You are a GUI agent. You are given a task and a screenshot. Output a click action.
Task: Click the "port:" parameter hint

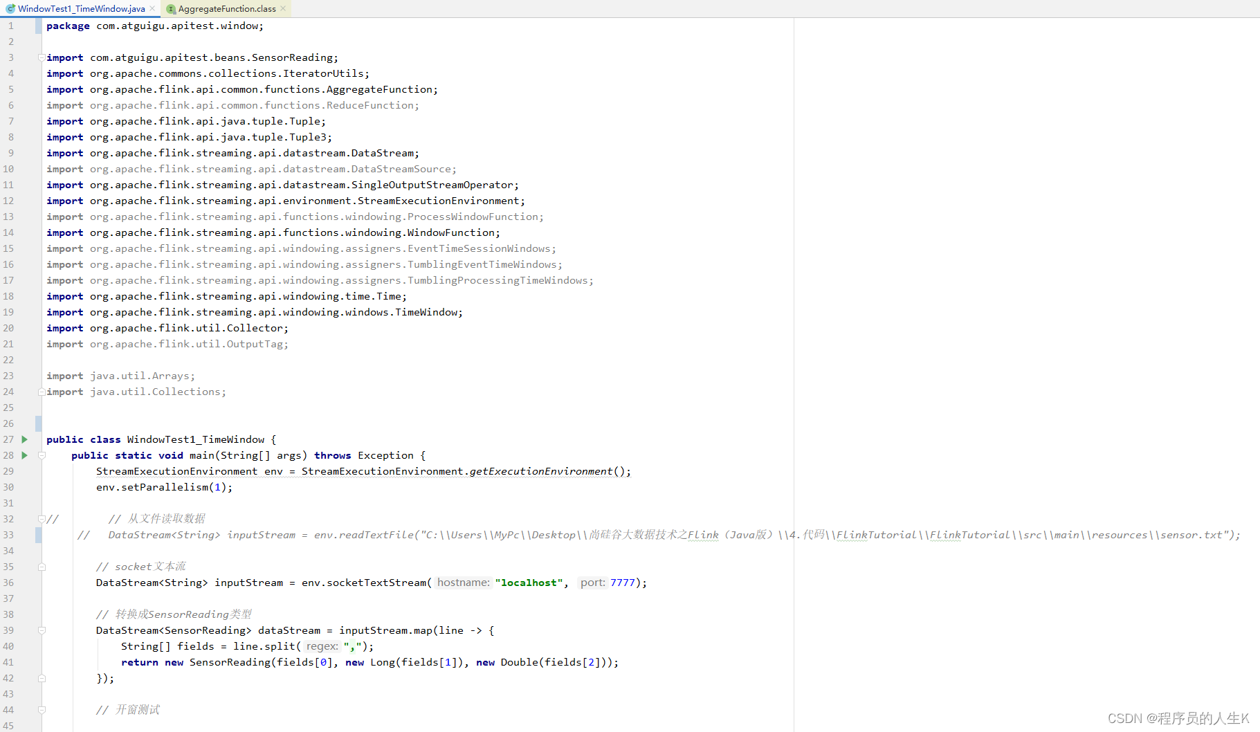tap(593, 583)
